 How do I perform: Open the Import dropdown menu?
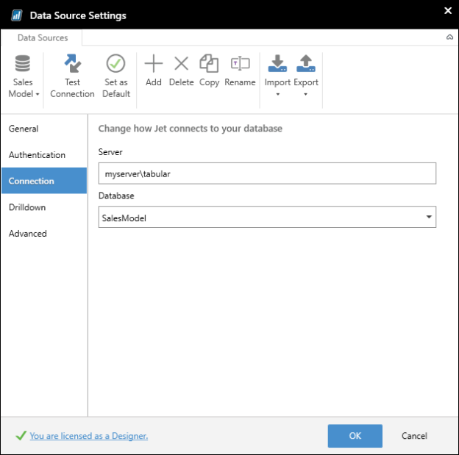coord(277,76)
